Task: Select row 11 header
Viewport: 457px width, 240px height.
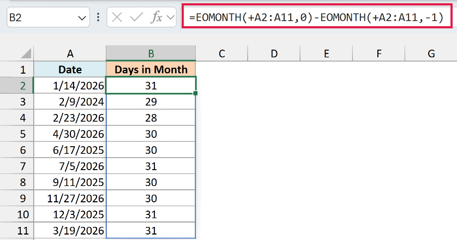Action: pyautogui.click(x=17, y=230)
